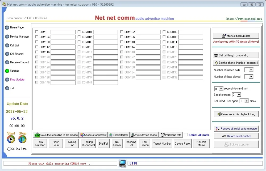
Task: Click the Set Dial Time clock icon
Action: (9, 149)
